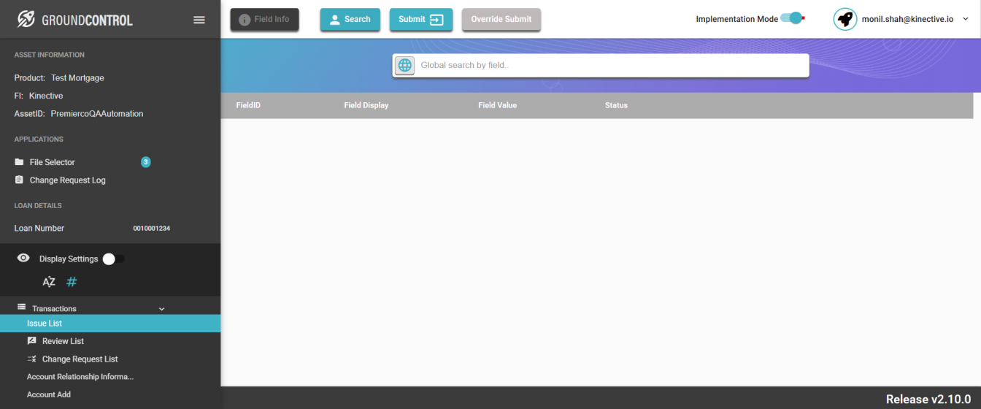
Task: Focus the Global search by field input
Action: (x=612, y=65)
